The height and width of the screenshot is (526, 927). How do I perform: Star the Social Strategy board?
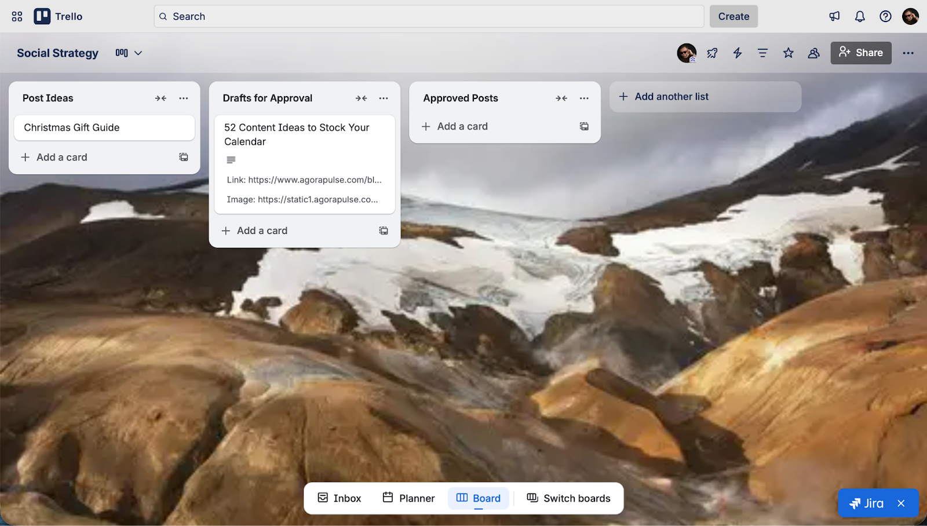pos(787,53)
